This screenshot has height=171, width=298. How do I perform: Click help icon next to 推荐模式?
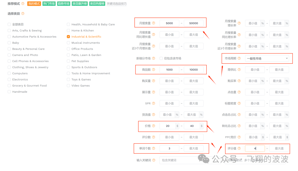[x=23, y=4]
